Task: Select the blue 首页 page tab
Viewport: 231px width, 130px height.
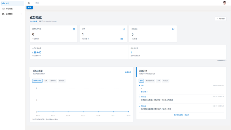Action: pos(30,8)
